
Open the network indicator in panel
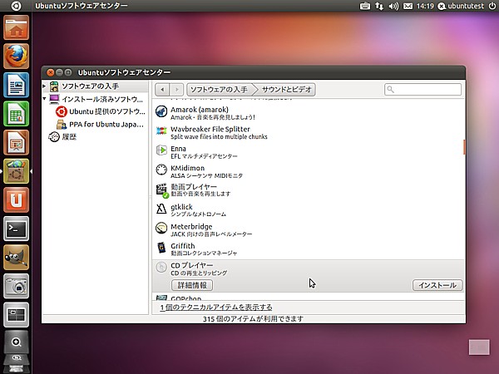[x=379, y=6]
